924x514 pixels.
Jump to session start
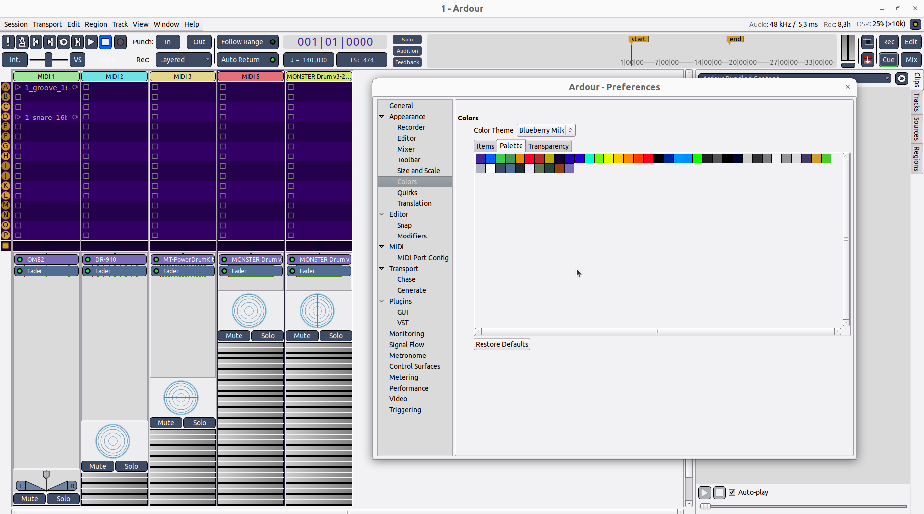tap(36, 42)
